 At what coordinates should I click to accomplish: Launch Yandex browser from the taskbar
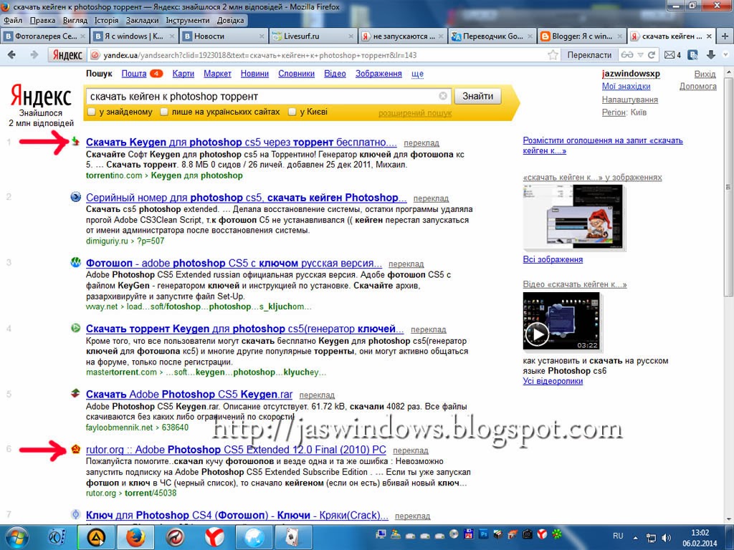click(214, 537)
